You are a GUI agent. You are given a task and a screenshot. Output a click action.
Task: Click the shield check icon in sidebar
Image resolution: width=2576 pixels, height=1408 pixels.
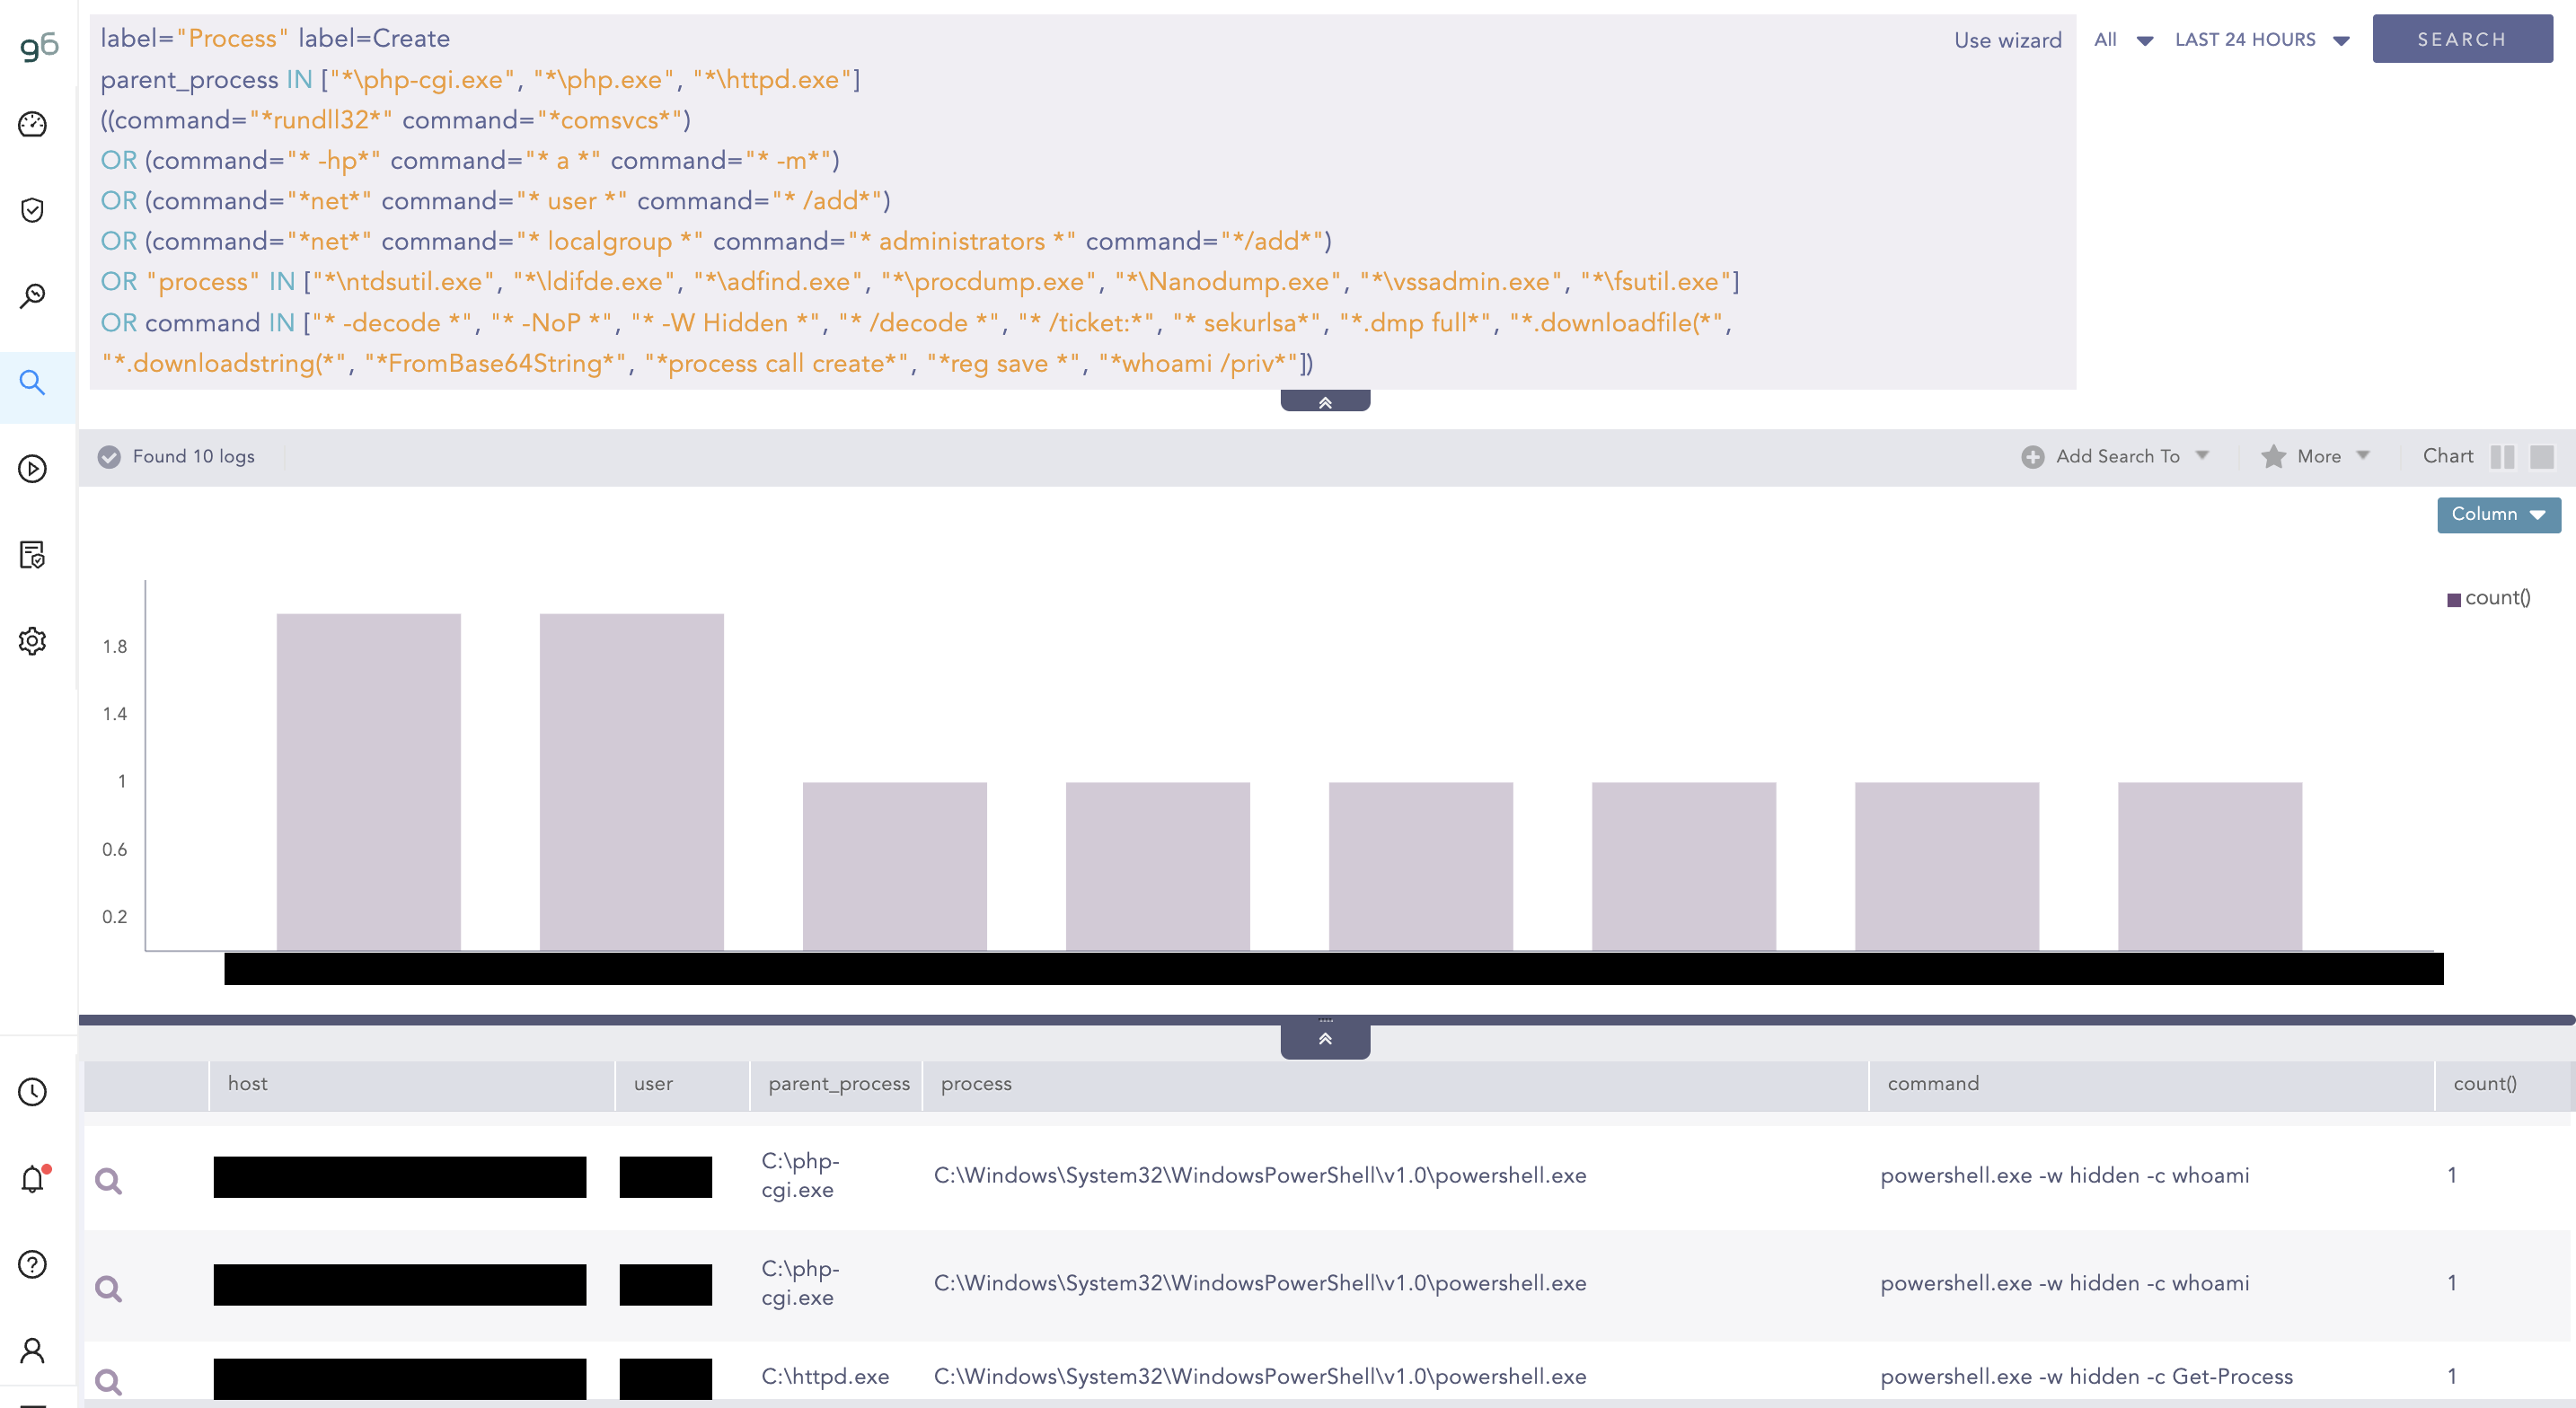tap(33, 210)
